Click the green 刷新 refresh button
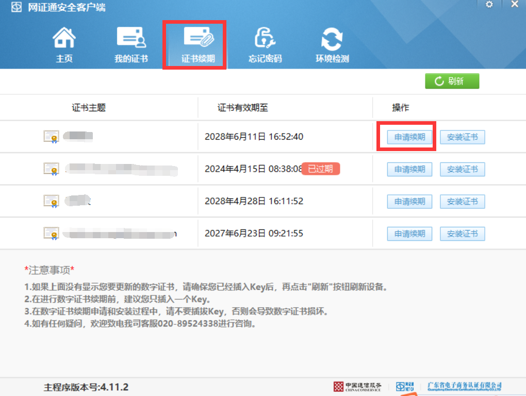 coord(452,81)
